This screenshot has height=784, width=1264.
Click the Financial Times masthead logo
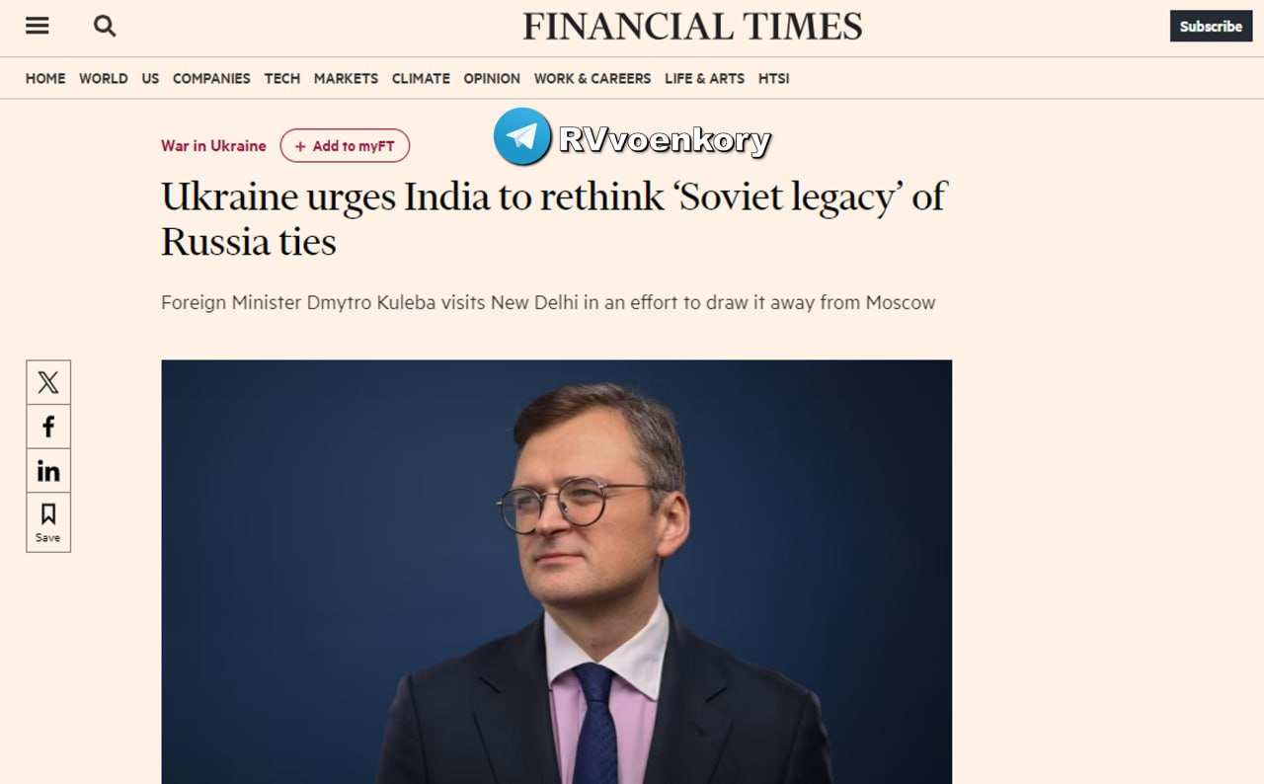tap(692, 27)
